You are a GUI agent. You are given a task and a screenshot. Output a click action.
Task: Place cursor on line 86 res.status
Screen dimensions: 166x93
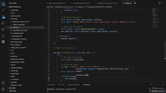click(70, 79)
